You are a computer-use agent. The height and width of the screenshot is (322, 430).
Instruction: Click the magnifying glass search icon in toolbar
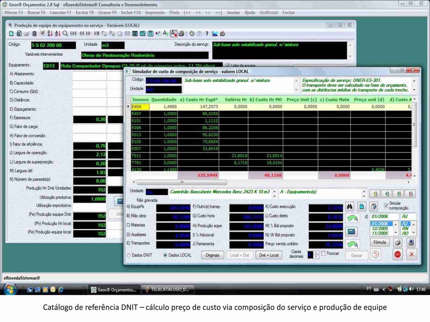point(65,34)
